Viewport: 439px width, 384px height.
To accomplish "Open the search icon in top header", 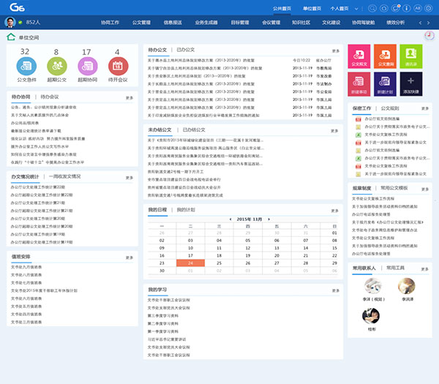I will point(372,8).
